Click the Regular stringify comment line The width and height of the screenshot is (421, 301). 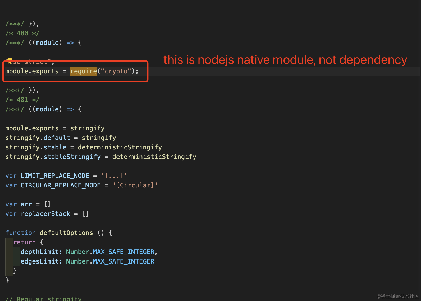[x=44, y=298]
